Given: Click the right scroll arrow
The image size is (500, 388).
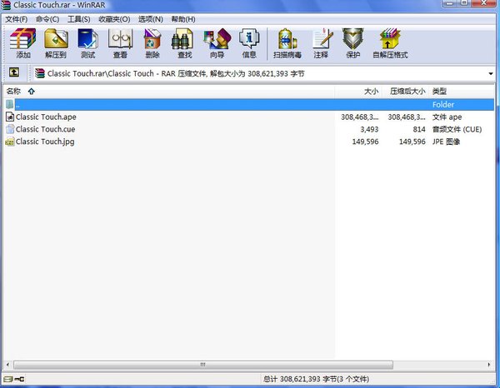Looking at the screenshot, I should point(489,365).
